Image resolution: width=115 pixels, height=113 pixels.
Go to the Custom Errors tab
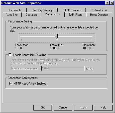pyautogui.click(x=99, y=10)
